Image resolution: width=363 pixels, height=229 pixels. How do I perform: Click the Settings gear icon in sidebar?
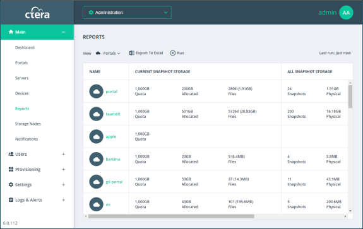pos(11,185)
